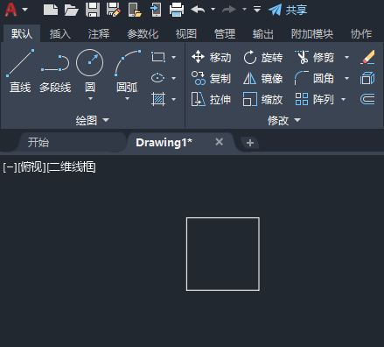
Task: Redo the last undone action
Action: pos(229,10)
